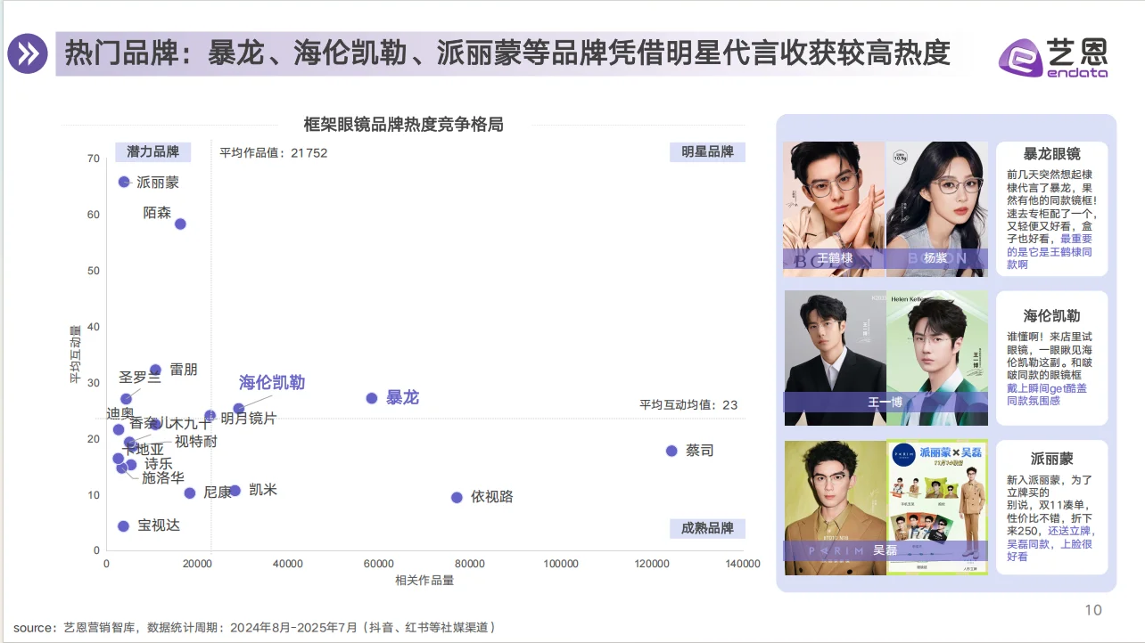The image size is (1145, 643).
Task: Select the slide title starting with 热门品牌
Action: click(x=507, y=53)
